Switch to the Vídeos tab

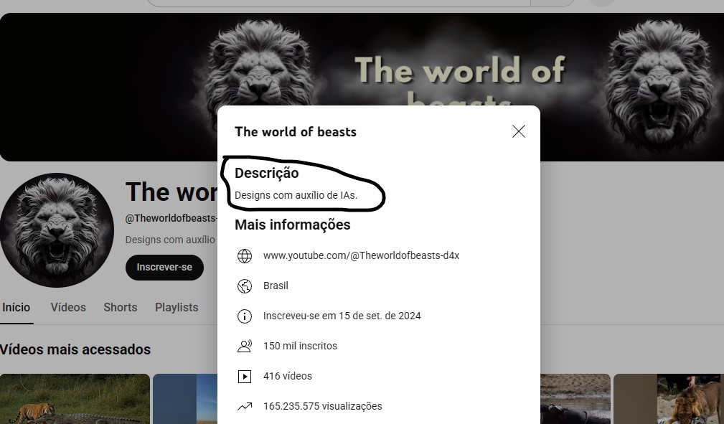pyautogui.click(x=68, y=308)
